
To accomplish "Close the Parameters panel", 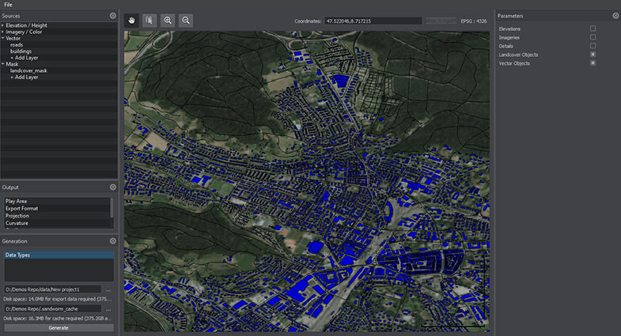I will click(x=615, y=15).
